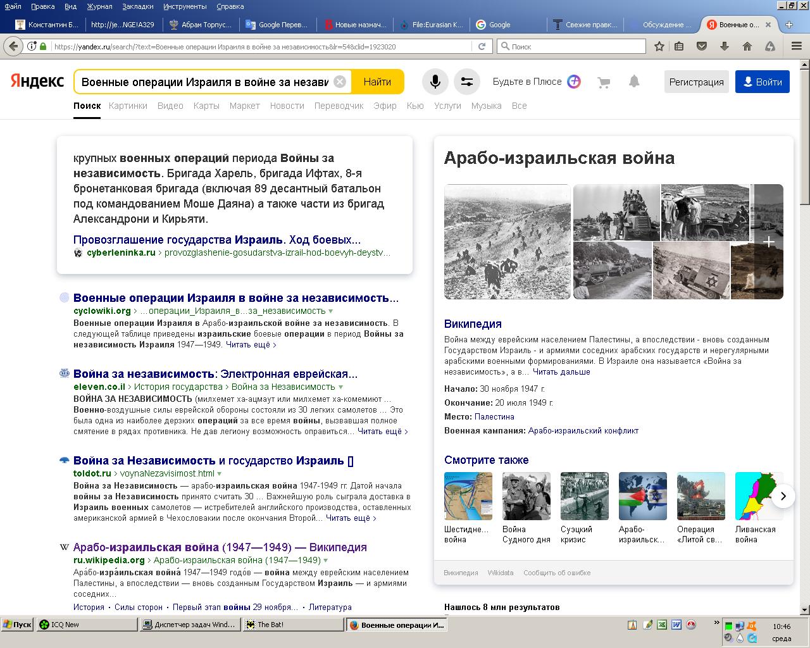810x648 pixels.
Task: Expand the dropdown arrow next to the cyclowiki.org result
Action: click(x=331, y=311)
